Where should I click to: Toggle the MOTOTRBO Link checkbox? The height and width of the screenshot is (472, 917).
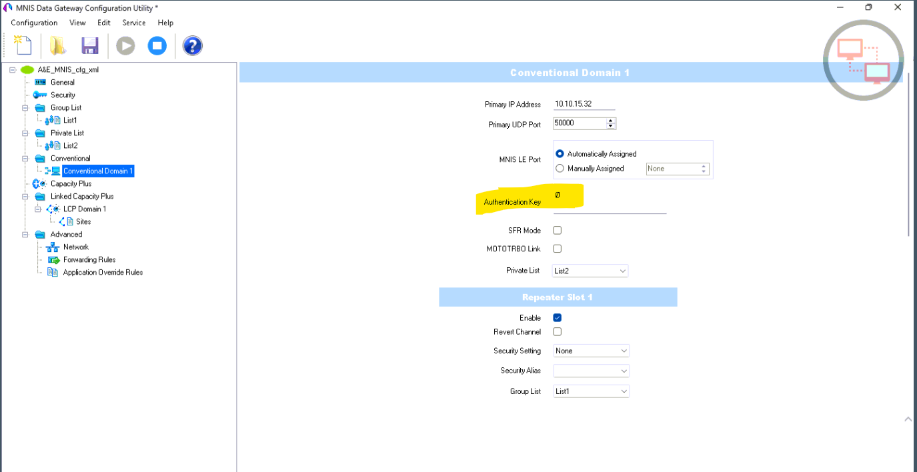[x=558, y=249]
